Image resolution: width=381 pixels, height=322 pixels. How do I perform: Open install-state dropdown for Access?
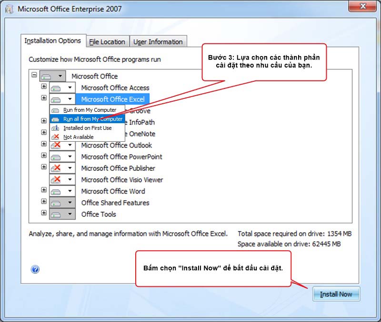pos(70,88)
